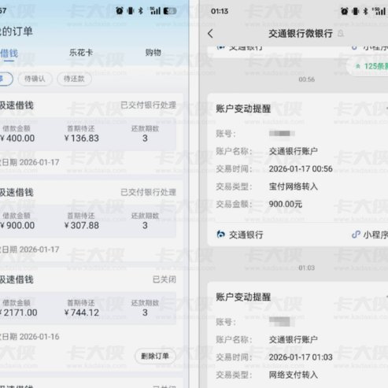The height and width of the screenshot is (388, 388).
Task: Switch to the 乐花卡 tab
Action: 81,53
